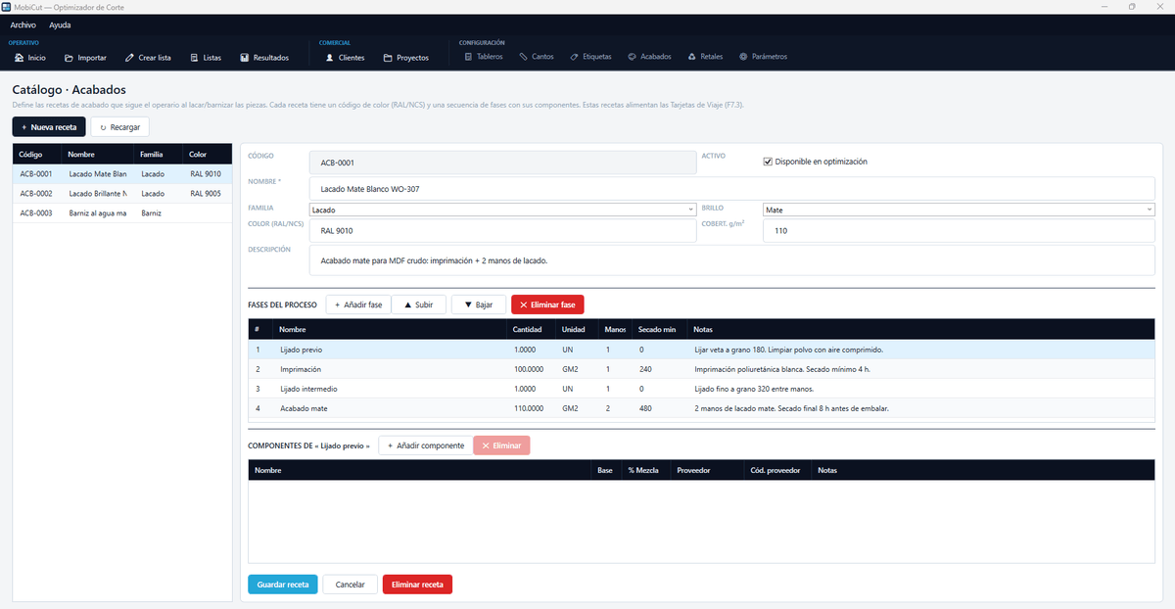
Task: Open the Etiquetas tag icon
Action: click(x=574, y=57)
